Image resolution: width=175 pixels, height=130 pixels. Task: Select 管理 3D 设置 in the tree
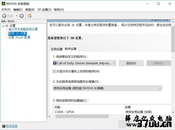18,33
